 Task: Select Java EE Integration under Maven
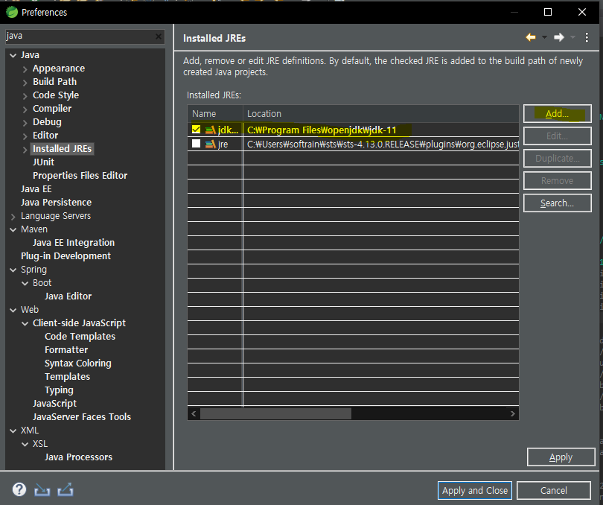pos(74,243)
